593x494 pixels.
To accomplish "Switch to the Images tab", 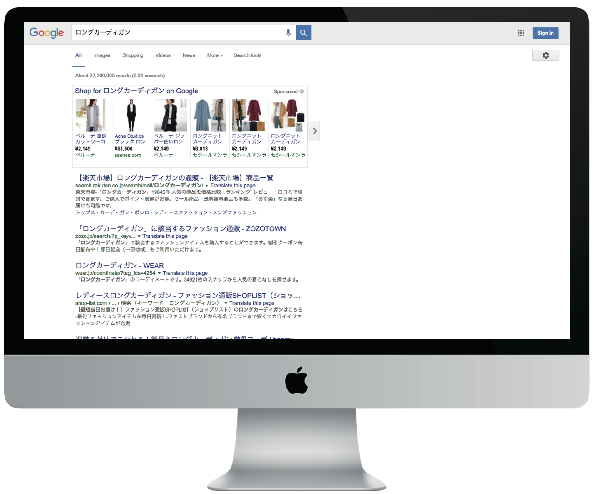I will [x=102, y=55].
